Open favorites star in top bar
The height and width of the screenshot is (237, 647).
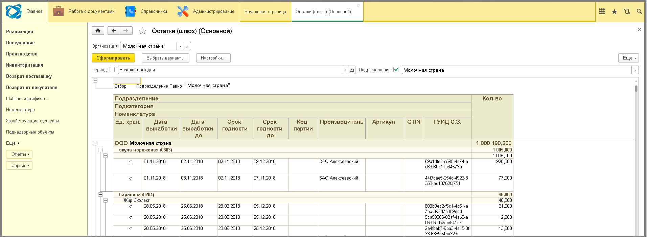point(614,11)
